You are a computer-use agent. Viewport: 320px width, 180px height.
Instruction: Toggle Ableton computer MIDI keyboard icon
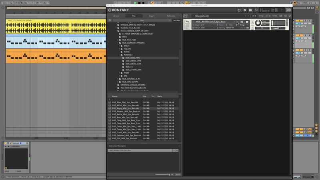295,3
